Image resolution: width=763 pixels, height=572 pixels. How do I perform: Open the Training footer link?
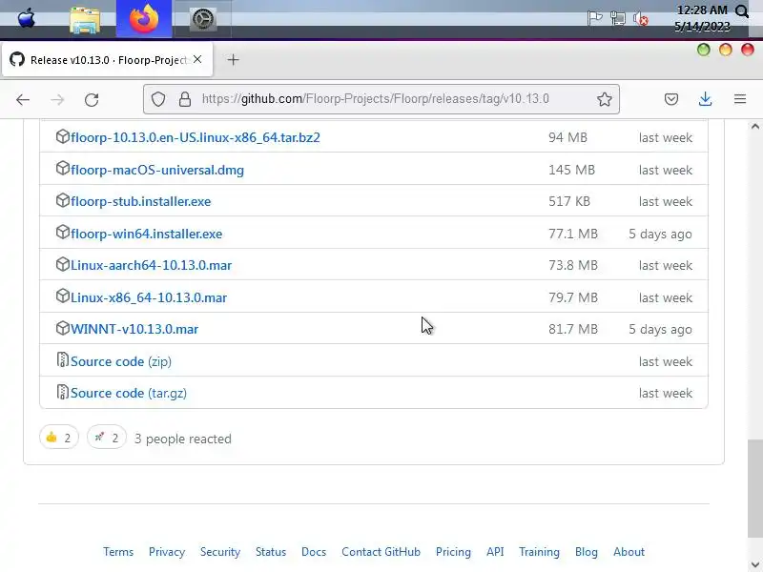(x=539, y=552)
